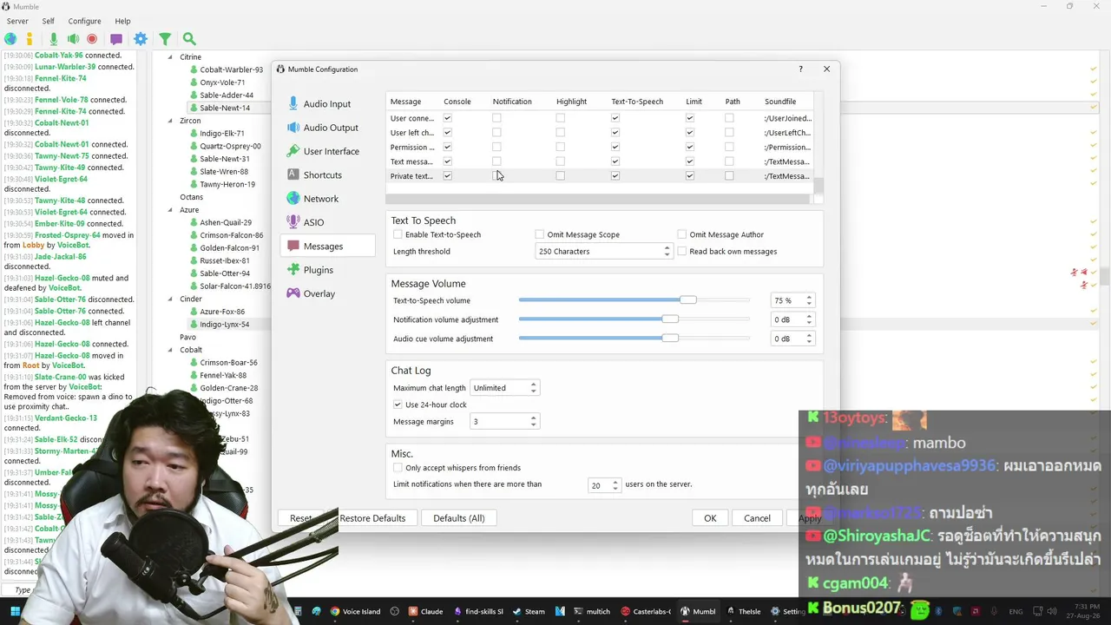Viewport: 1111px width, 625px height.
Task: Uncheck Text-To-Speech for Text message row
Action: tap(615, 161)
